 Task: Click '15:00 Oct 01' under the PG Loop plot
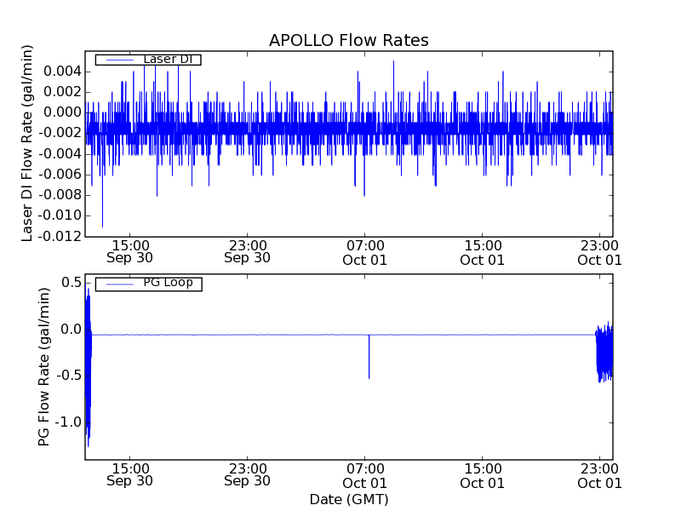(x=482, y=476)
